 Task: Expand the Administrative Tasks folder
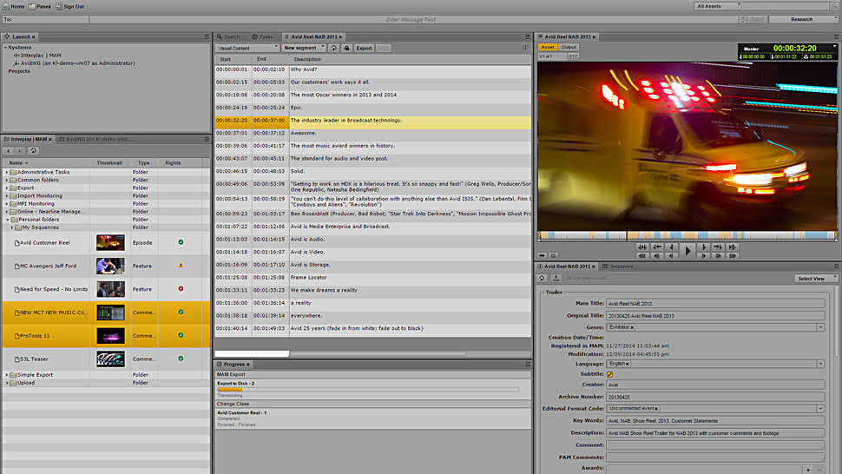7,172
